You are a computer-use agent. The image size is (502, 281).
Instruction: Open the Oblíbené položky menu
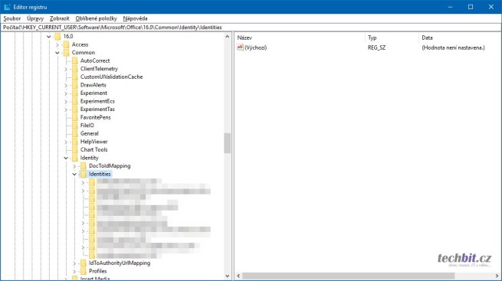96,18
